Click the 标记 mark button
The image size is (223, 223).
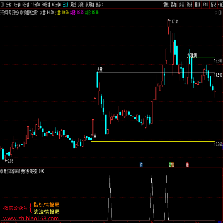point(213,5)
